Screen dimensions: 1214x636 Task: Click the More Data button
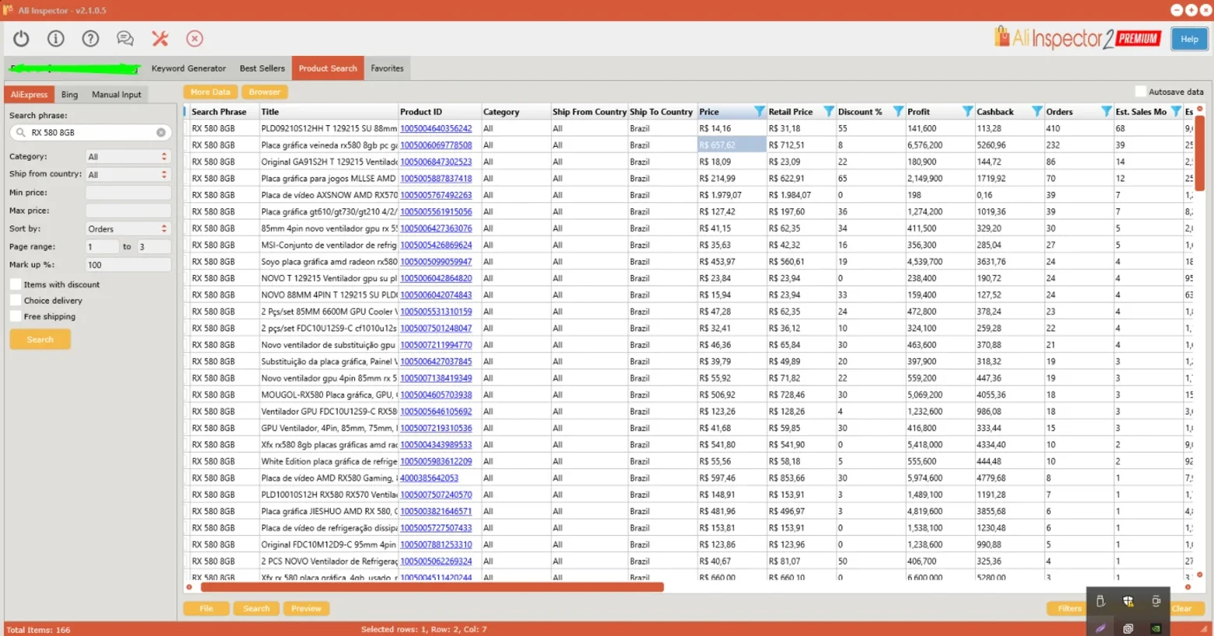pos(210,92)
